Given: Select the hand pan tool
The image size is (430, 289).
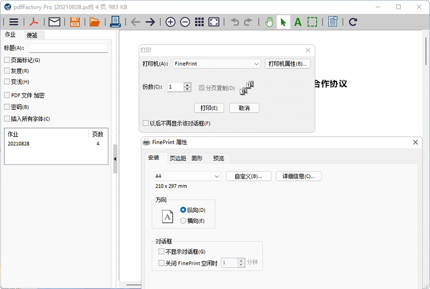Looking at the screenshot, I should point(269,21).
